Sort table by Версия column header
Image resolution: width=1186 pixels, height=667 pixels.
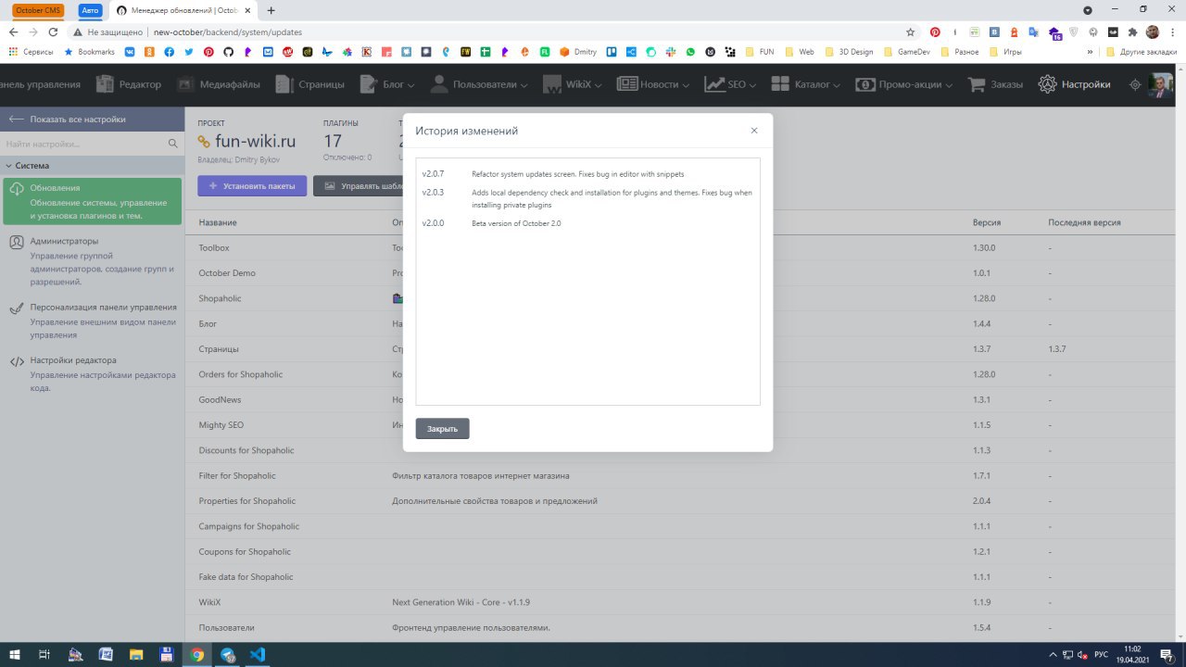[986, 222]
